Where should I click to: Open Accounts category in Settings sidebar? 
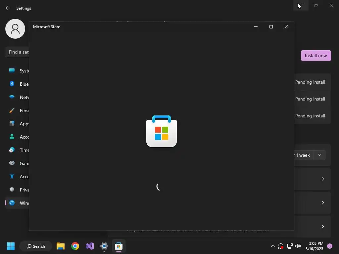(x=17, y=137)
